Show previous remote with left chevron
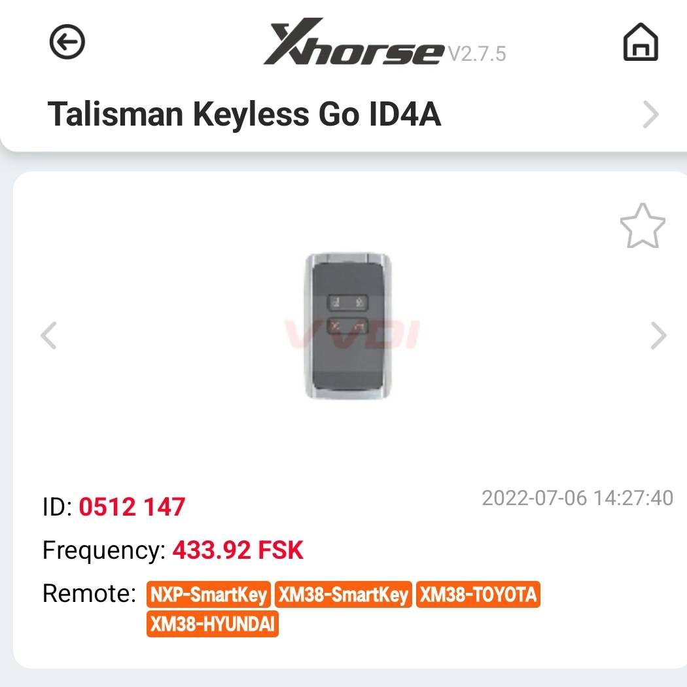Image resolution: width=687 pixels, height=687 pixels. click(48, 336)
